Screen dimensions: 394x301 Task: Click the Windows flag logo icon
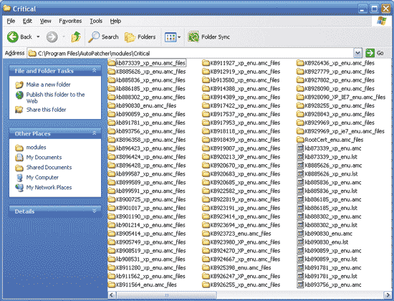click(382, 21)
